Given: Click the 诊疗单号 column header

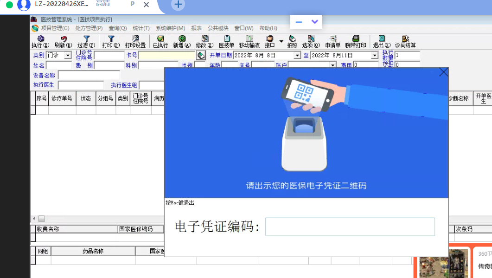Looking at the screenshot, I should click(62, 99).
